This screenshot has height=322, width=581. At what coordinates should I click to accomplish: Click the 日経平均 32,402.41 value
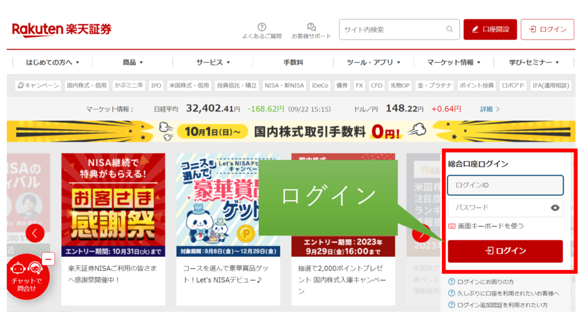tap(213, 108)
